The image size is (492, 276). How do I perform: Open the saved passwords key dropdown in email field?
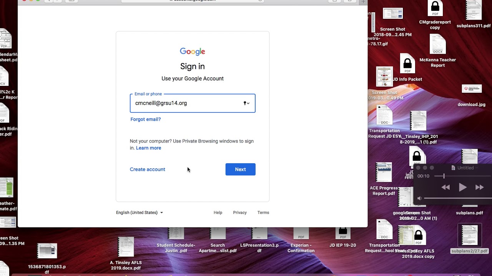(246, 103)
